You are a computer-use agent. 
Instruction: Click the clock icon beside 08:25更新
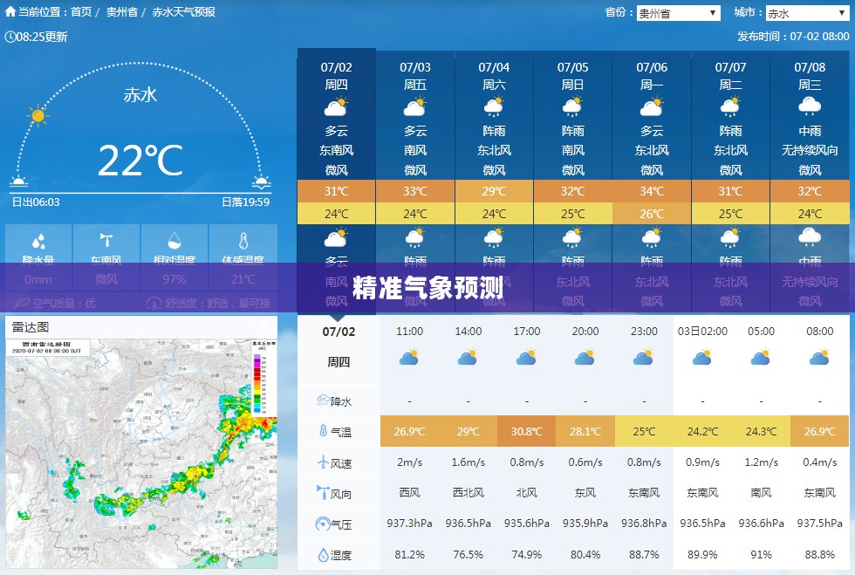click(10, 37)
